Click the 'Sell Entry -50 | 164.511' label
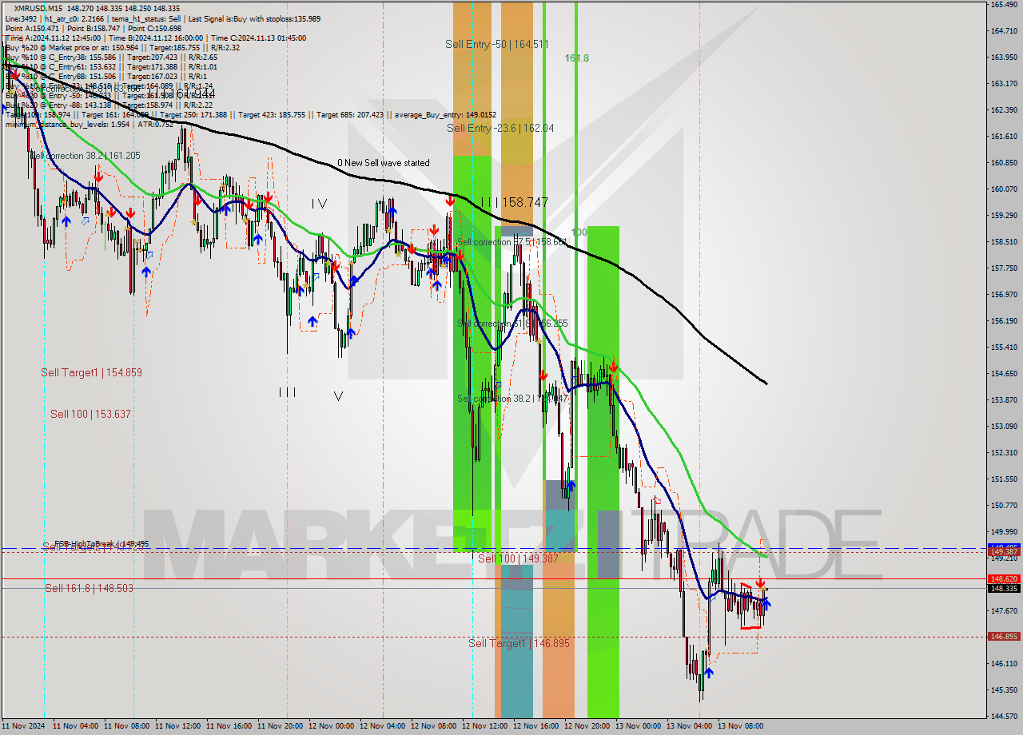Image resolution: width=1023 pixels, height=735 pixels. click(x=496, y=44)
